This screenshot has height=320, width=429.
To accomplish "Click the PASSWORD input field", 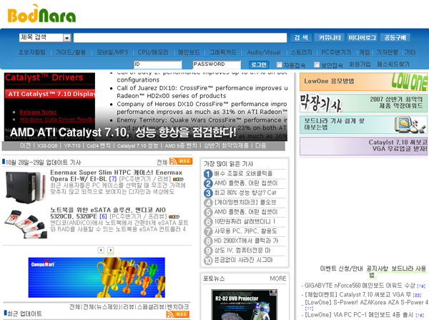I will [x=217, y=64].
